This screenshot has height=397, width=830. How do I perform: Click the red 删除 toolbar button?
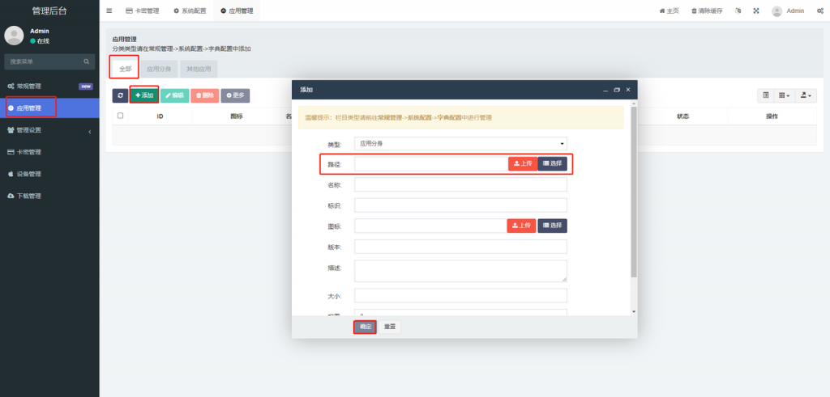coord(205,95)
